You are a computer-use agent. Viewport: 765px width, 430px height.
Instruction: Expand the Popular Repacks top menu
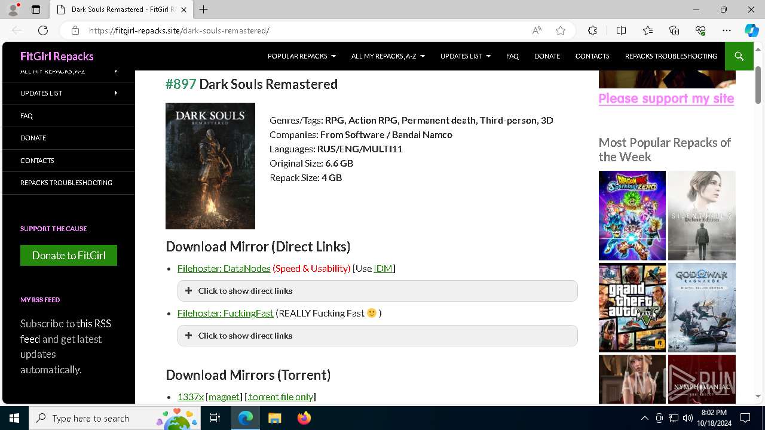[x=302, y=56]
